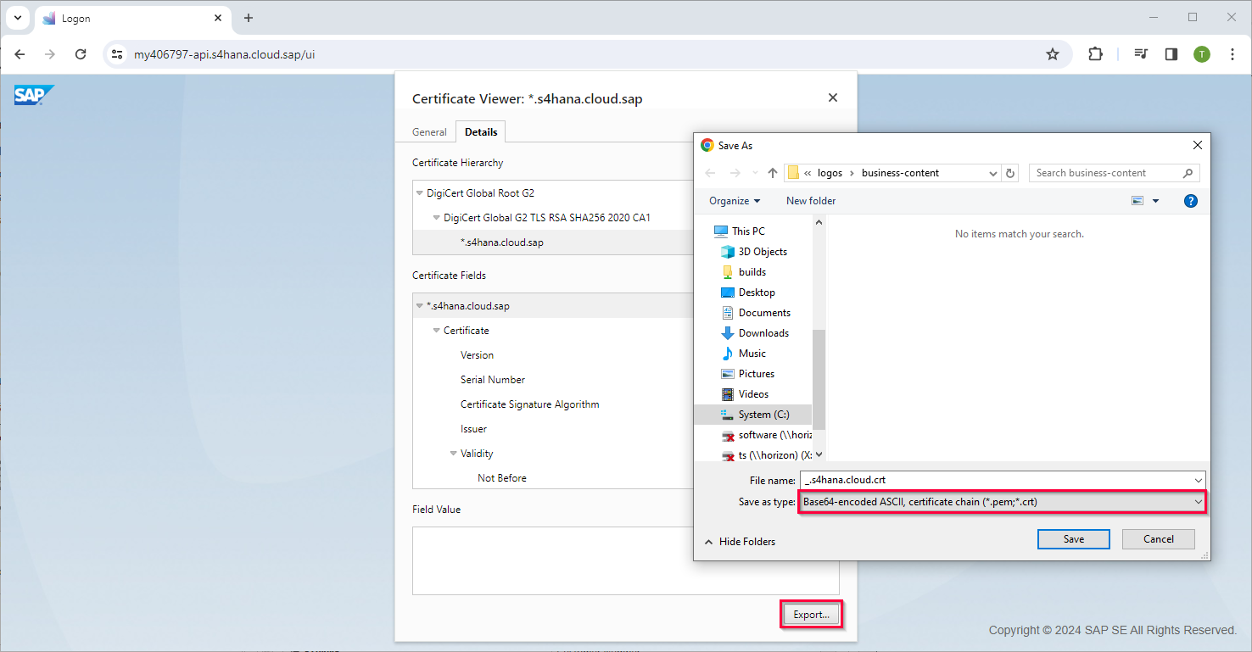Collapse the Certificate field node

click(436, 331)
